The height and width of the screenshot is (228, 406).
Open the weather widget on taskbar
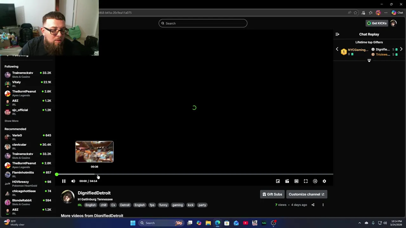pos(14,223)
